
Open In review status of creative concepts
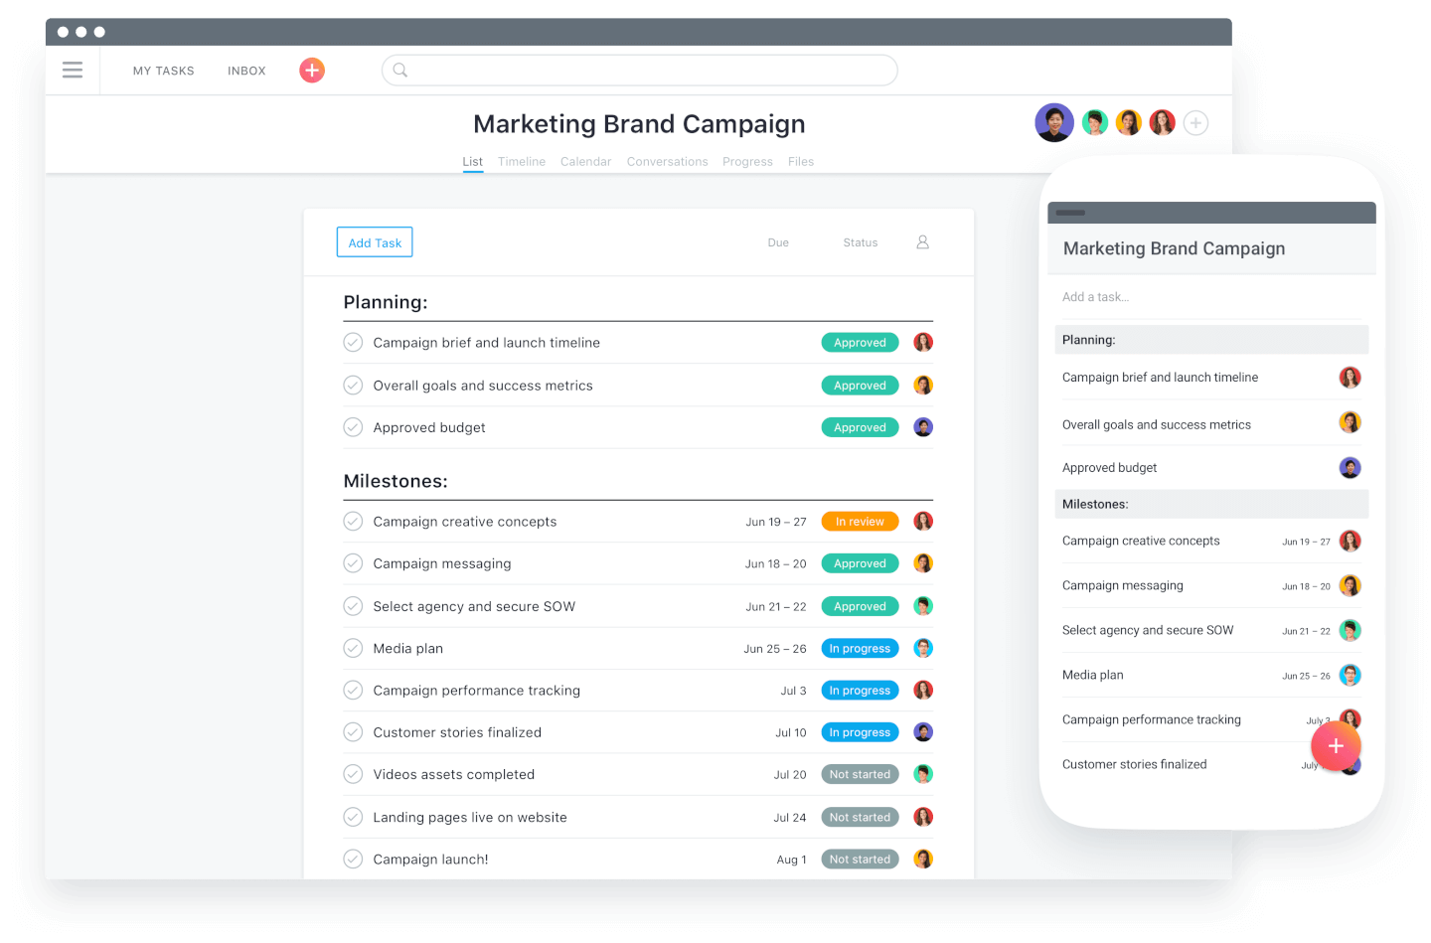[860, 522]
